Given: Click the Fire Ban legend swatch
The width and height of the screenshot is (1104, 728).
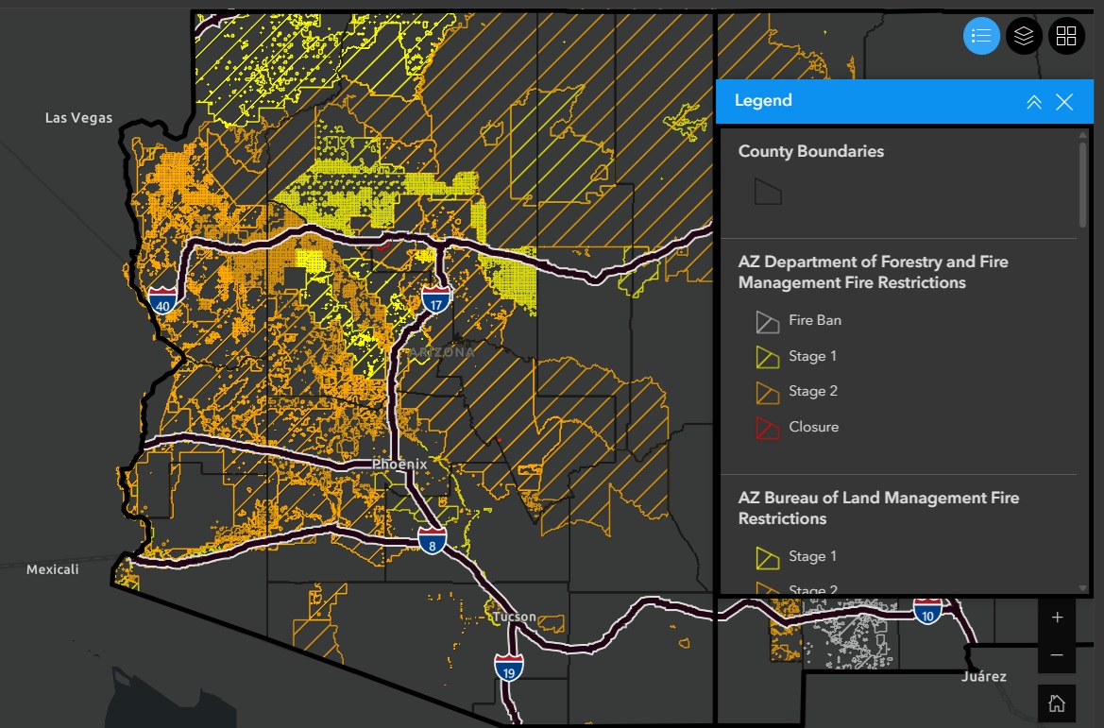Looking at the screenshot, I should pyautogui.click(x=768, y=322).
